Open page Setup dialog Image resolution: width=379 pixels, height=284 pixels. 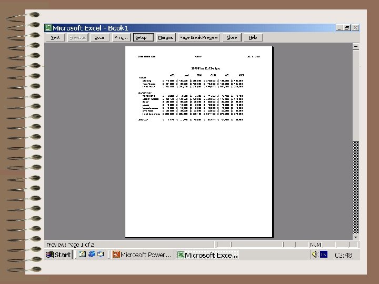tap(143, 37)
